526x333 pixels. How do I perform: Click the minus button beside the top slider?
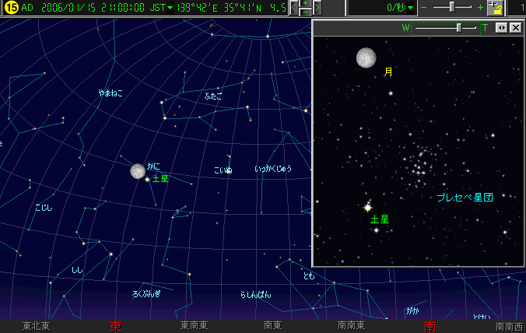tap(424, 8)
